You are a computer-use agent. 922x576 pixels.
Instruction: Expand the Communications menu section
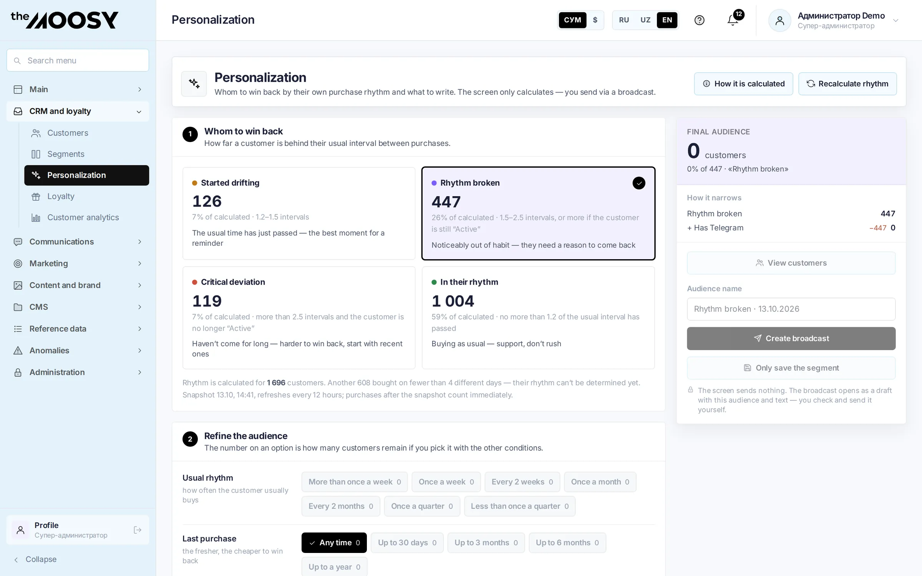(x=78, y=242)
